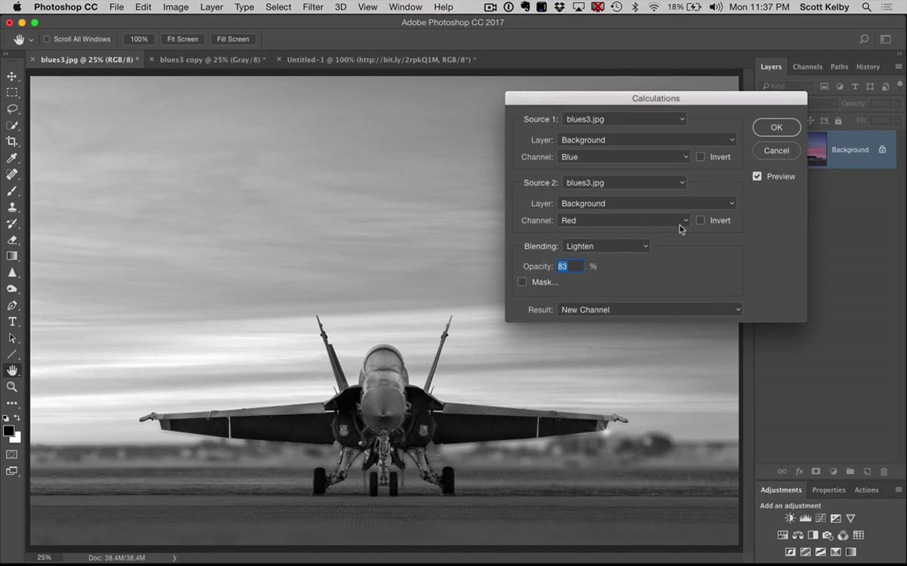Image resolution: width=907 pixels, height=566 pixels.
Task: Select the Eraser tool
Action: click(x=12, y=240)
